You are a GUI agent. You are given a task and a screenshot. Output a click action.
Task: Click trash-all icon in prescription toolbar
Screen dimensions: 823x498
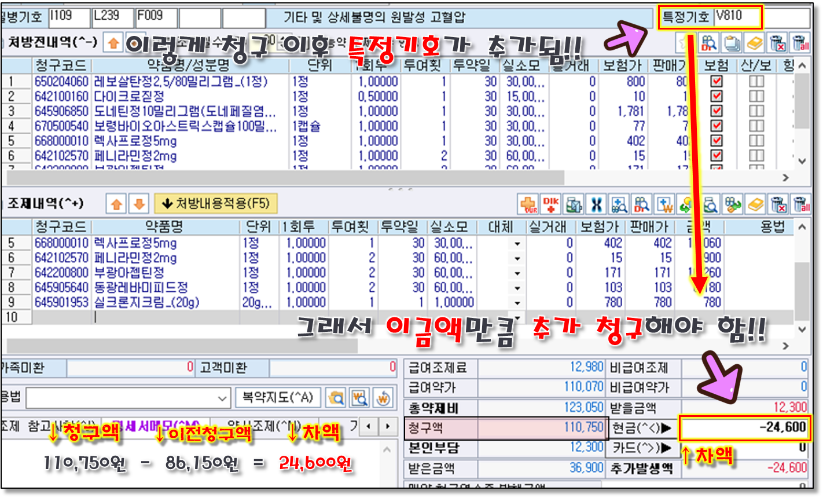click(x=801, y=43)
